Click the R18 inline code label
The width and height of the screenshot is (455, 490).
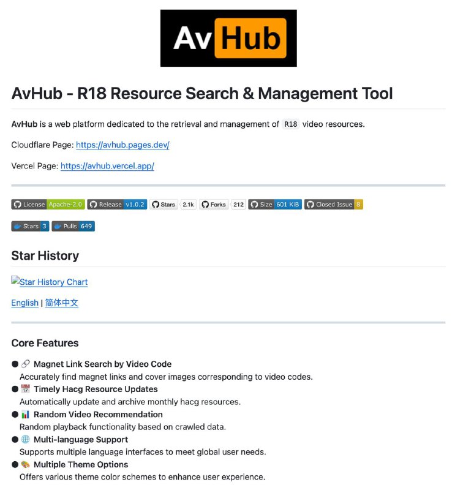[x=291, y=124]
